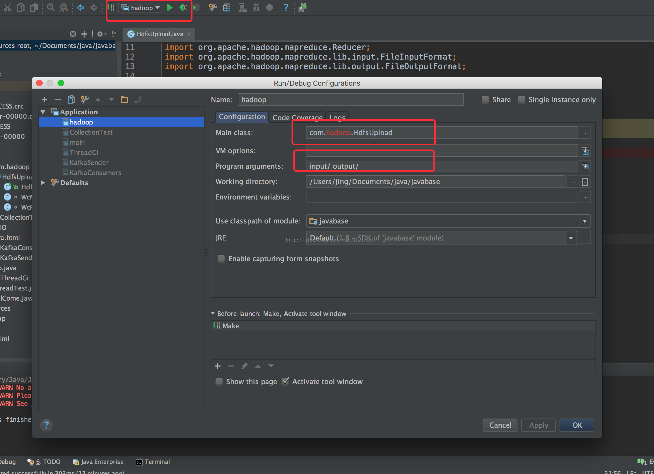Add a Before launch task with plus

click(x=218, y=366)
